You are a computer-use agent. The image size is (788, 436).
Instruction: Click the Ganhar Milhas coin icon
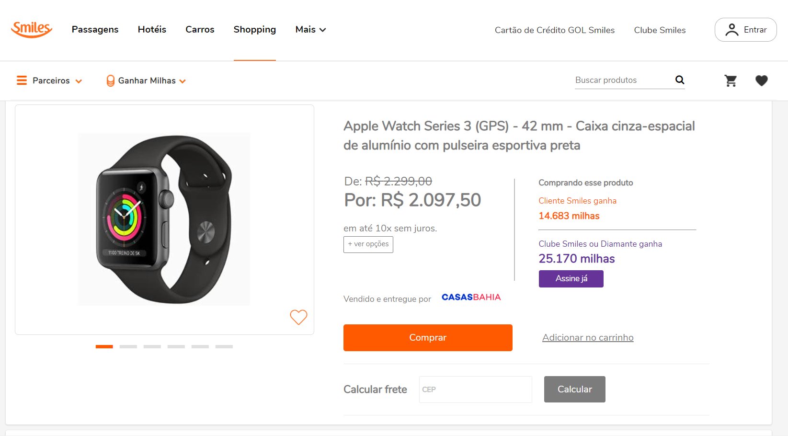(x=110, y=80)
